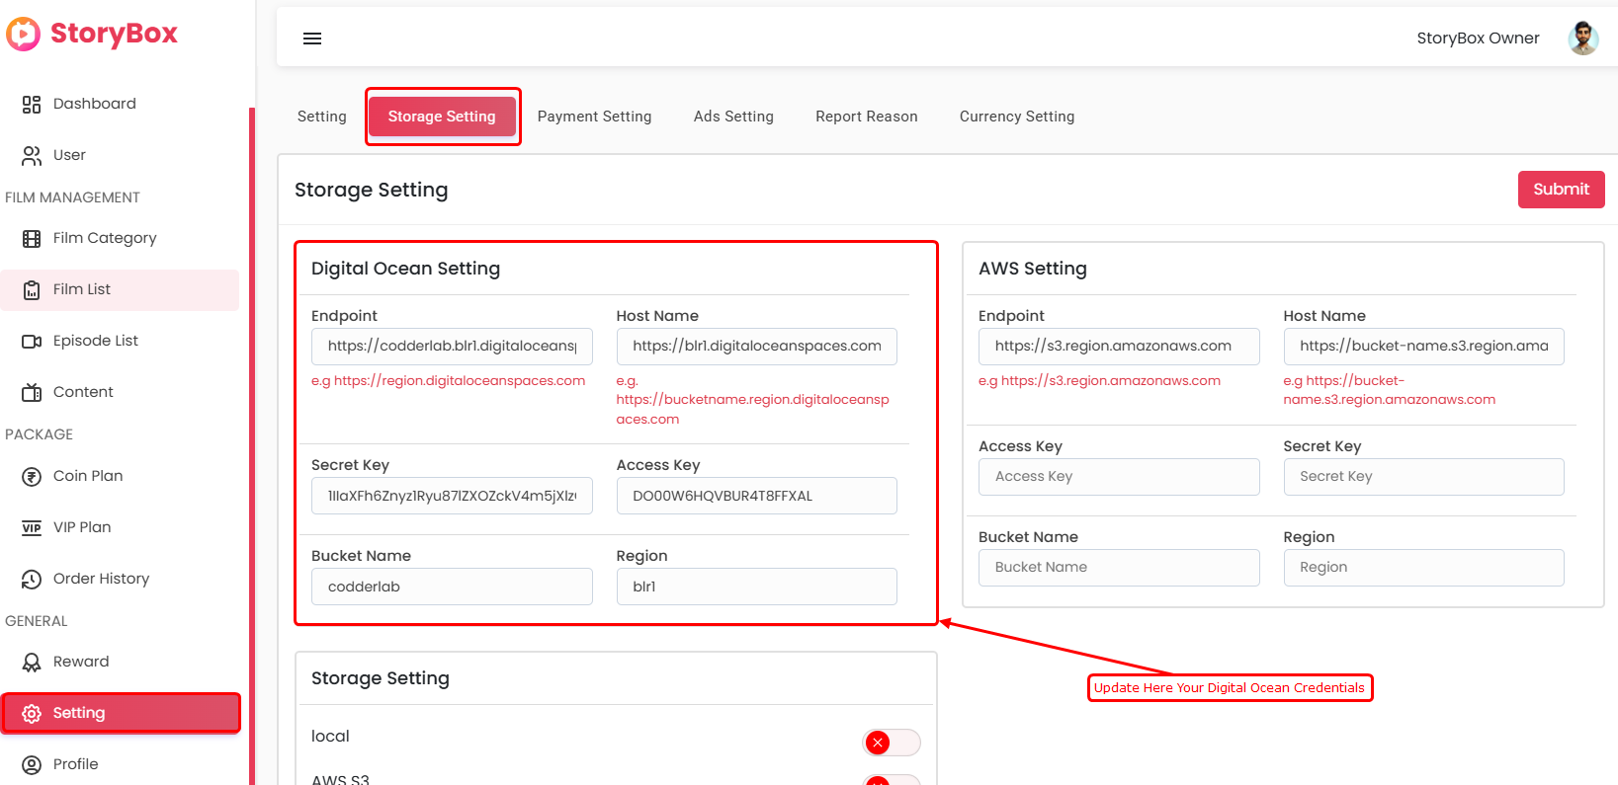Click the Coin Plan icon
Viewport: 1618px width, 785px height.
coord(32,476)
